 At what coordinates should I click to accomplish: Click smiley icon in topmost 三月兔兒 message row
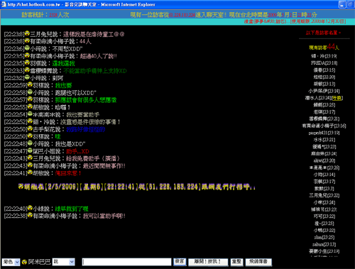pyautogui.click(x=27, y=33)
